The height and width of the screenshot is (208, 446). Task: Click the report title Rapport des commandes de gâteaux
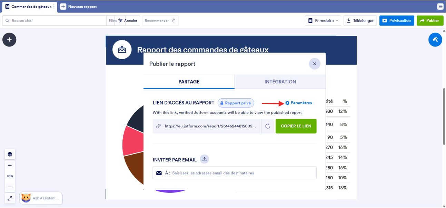click(x=203, y=50)
